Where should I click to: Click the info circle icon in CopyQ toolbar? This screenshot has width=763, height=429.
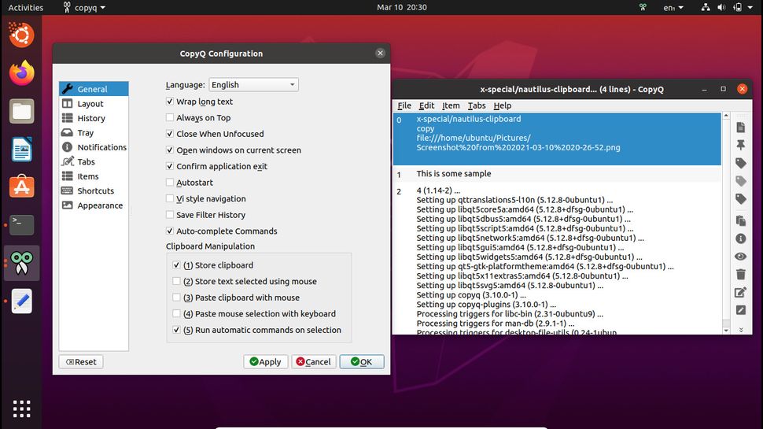[741, 239]
